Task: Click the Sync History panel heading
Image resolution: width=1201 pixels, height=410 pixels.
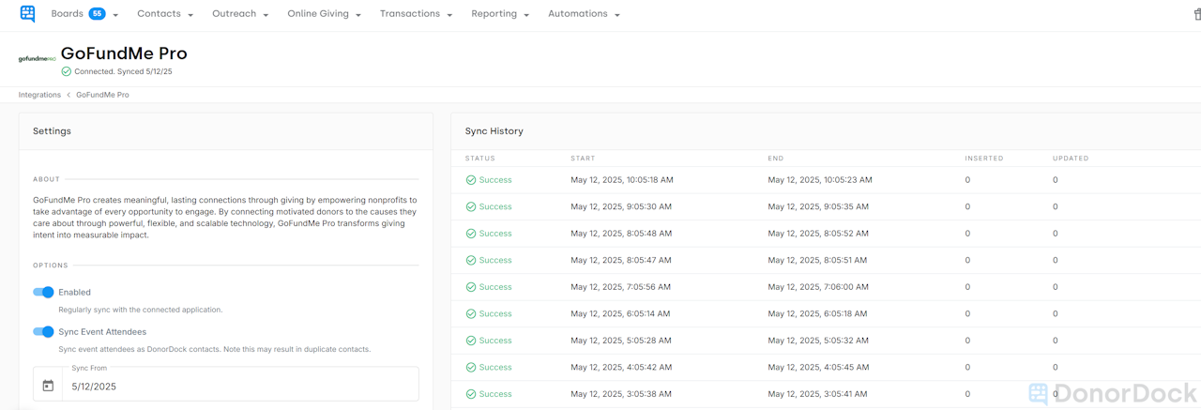Action: (x=494, y=131)
